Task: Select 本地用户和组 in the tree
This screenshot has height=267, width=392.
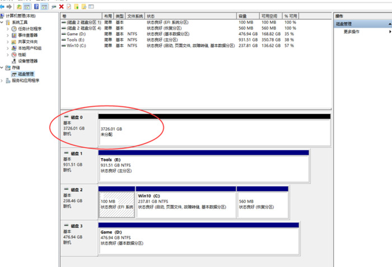Action: tap(29, 48)
